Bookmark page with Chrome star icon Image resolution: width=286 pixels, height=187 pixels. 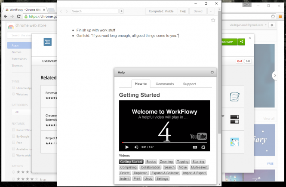click(273, 17)
